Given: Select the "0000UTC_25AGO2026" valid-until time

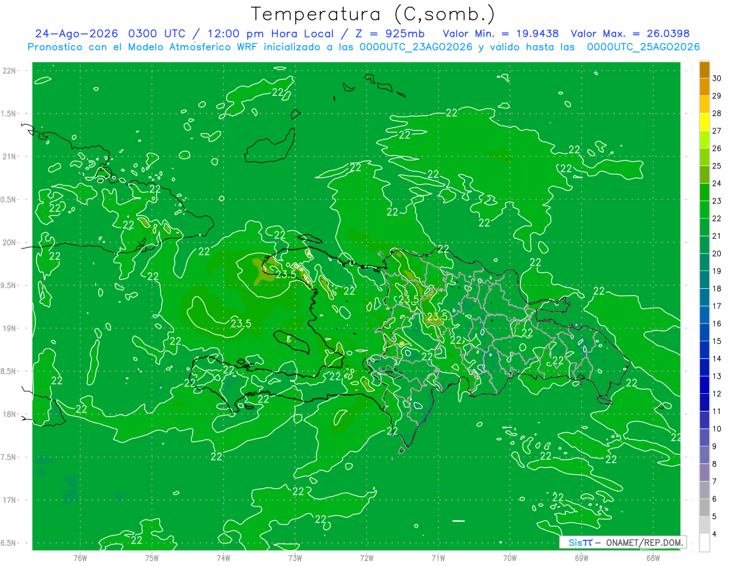Looking at the screenshot, I should tap(643, 47).
